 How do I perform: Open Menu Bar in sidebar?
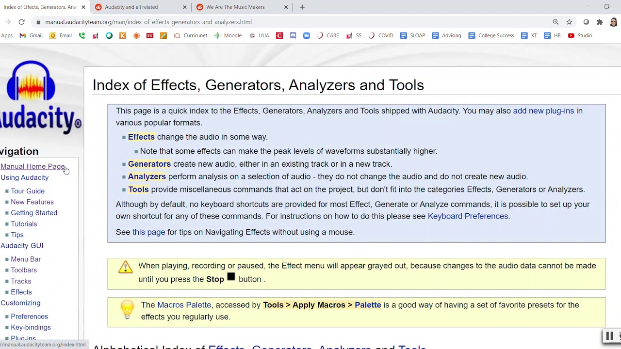pos(26,259)
